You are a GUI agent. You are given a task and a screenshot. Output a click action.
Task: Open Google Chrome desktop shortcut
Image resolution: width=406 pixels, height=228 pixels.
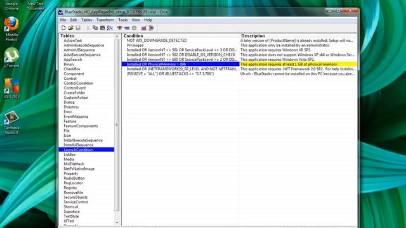pos(11,6)
